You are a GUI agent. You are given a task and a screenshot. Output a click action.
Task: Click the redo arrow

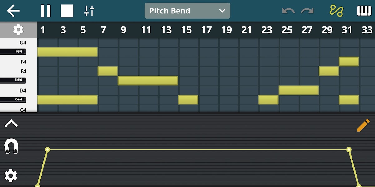click(x=307, y=11)
